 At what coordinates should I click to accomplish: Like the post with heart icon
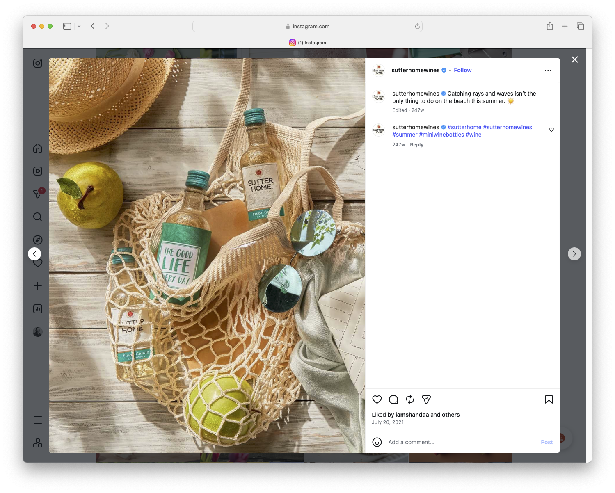(x=377, y=399)
